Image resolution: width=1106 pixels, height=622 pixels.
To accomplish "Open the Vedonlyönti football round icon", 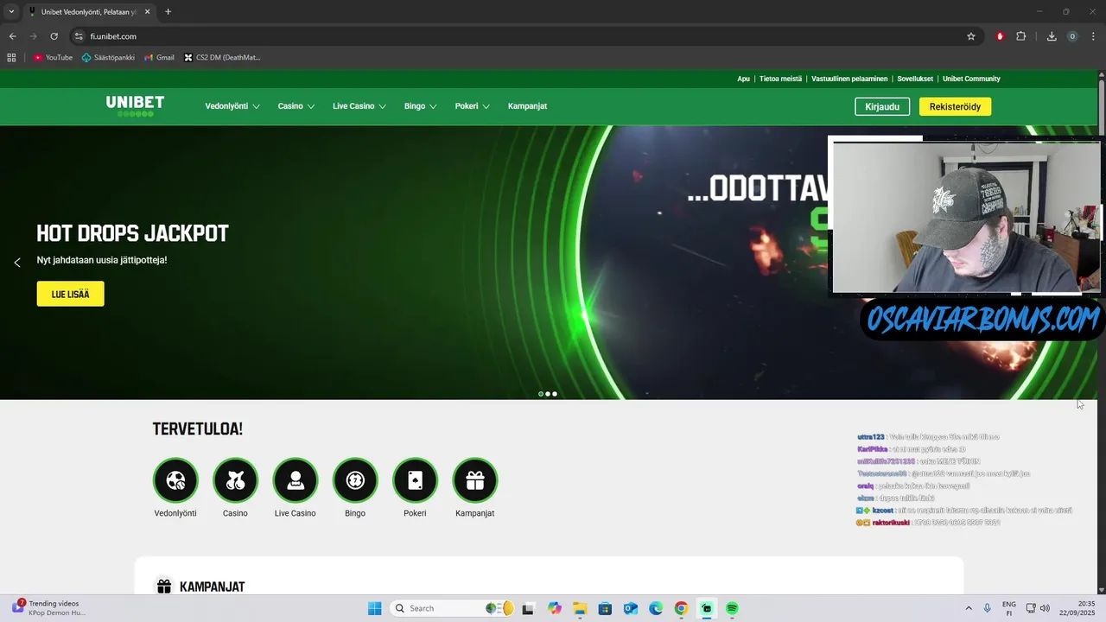I will (175, 480).
